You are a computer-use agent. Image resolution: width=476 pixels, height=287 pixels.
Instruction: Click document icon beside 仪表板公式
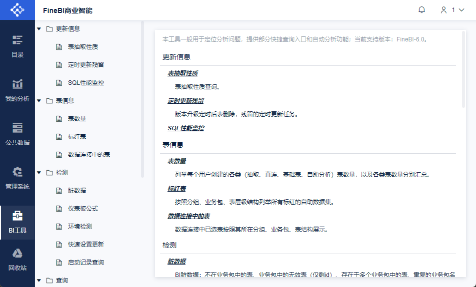click(59, 209)
